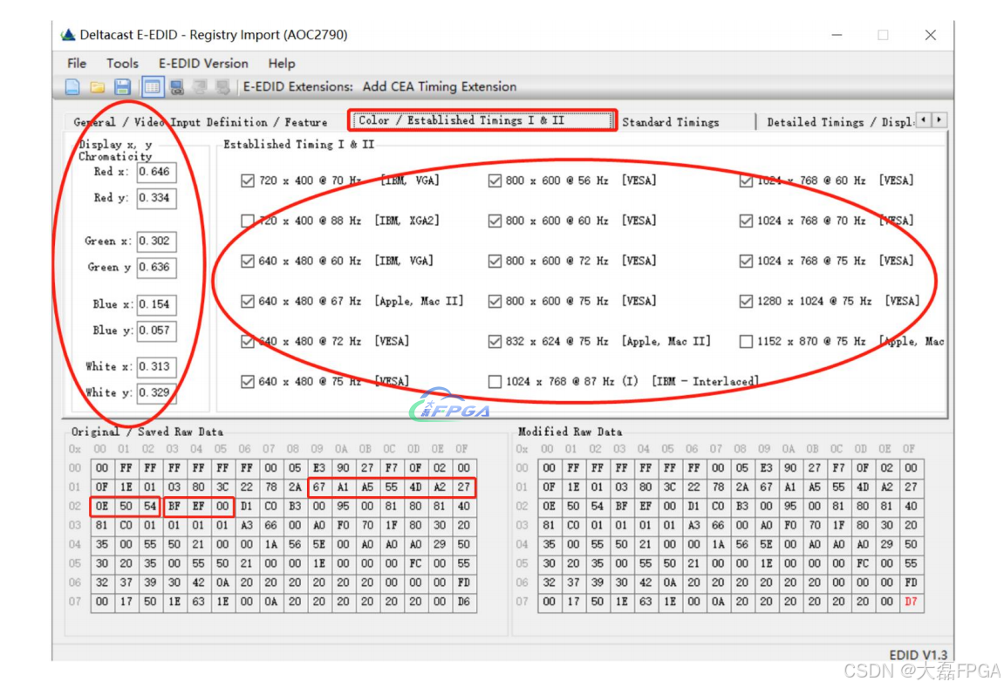Switch to the Standard Timings tab
The height and width of the screenshot is (688, 1004).
point(671,121)
